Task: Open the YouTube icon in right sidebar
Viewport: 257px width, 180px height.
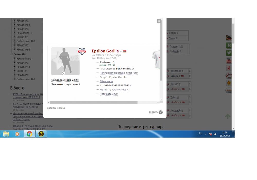Action: (x=229, y=61)
